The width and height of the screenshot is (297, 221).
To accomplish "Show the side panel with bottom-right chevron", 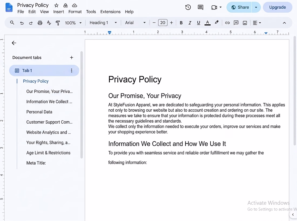I will (293, 215).
